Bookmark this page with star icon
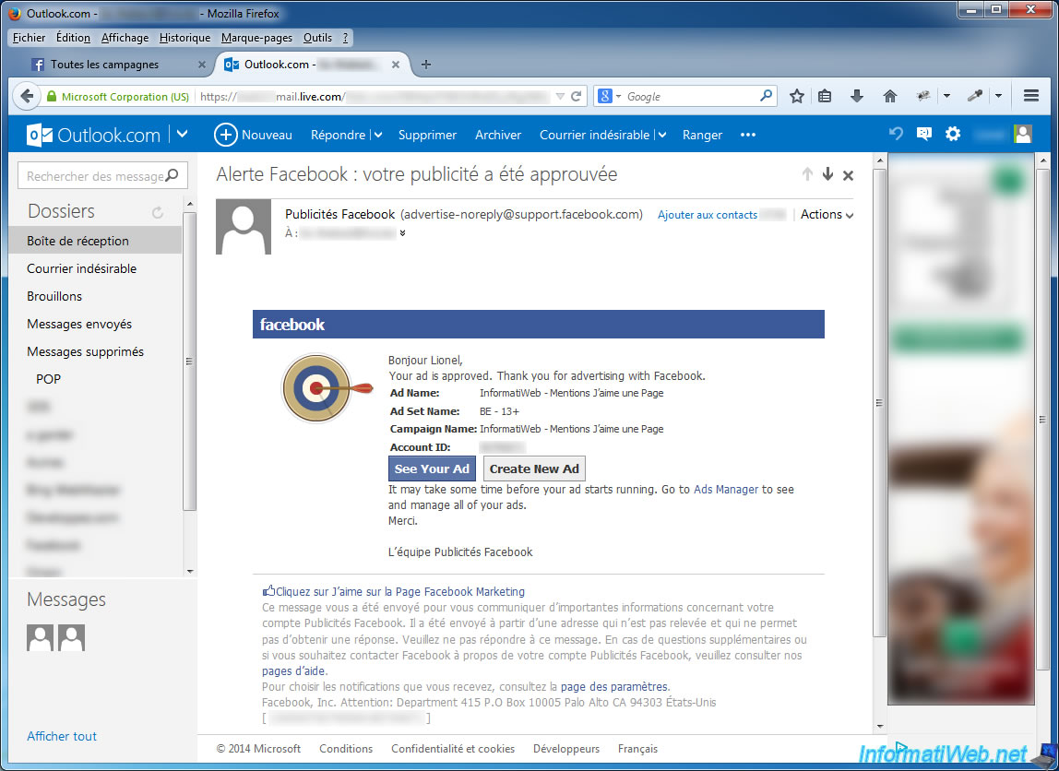This screenshot has height=771, width=1059. [797, 97]
